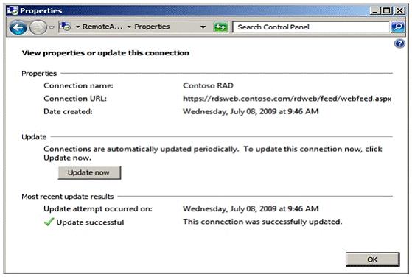The height and width of the screenshot is (277, 412).
Task: Click the Properties title bar icon
Action: pos(13,10)
